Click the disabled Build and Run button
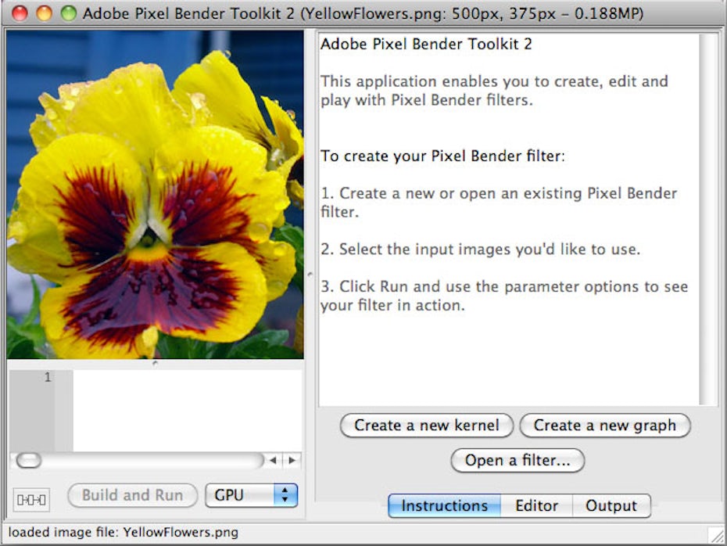The image size is (727, 546). tap(132, 495)
